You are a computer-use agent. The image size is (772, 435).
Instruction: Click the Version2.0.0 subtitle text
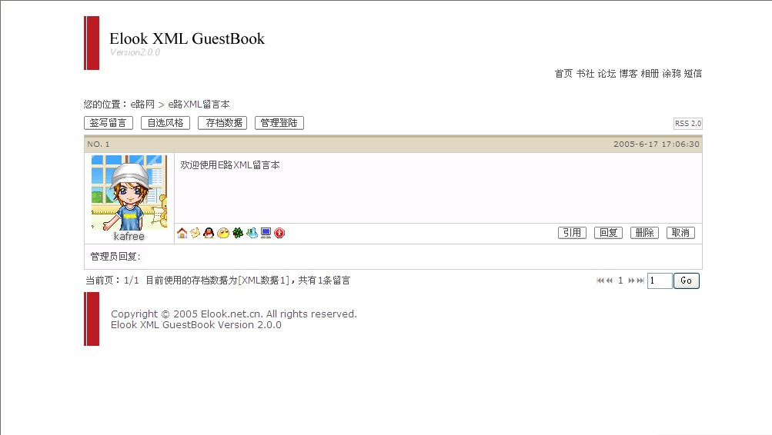(135, 52)
